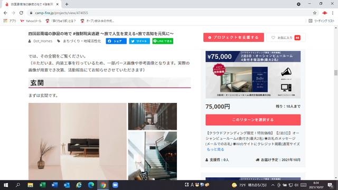Reload the page with the refresh icon
Image resolution: width=338 pixels, height=190 pixels.
pos(21,13)
